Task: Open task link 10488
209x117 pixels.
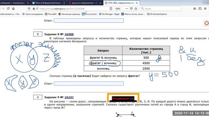Action: coord(69,34)
